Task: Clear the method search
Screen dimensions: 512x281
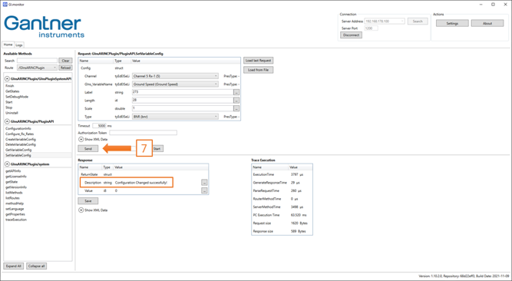Action: [x=65, y=61]
